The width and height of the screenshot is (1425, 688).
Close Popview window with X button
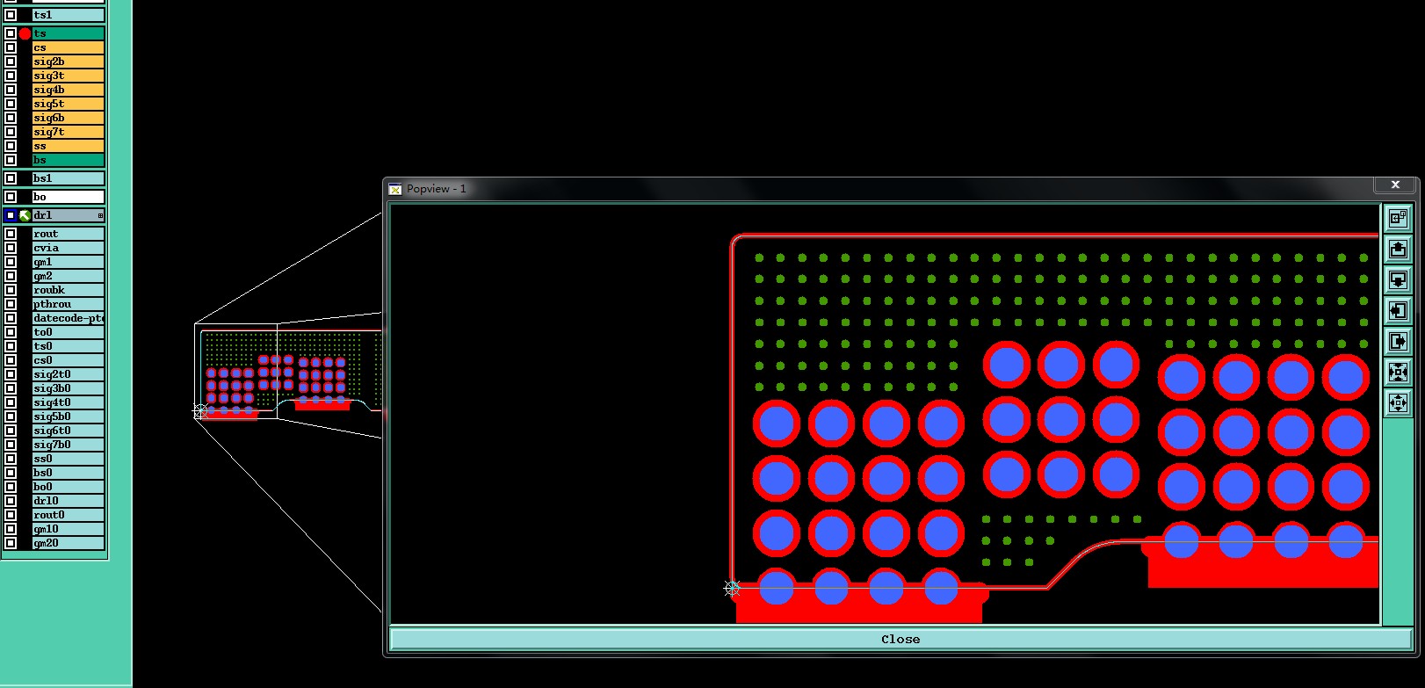(x=1395, y=185)
